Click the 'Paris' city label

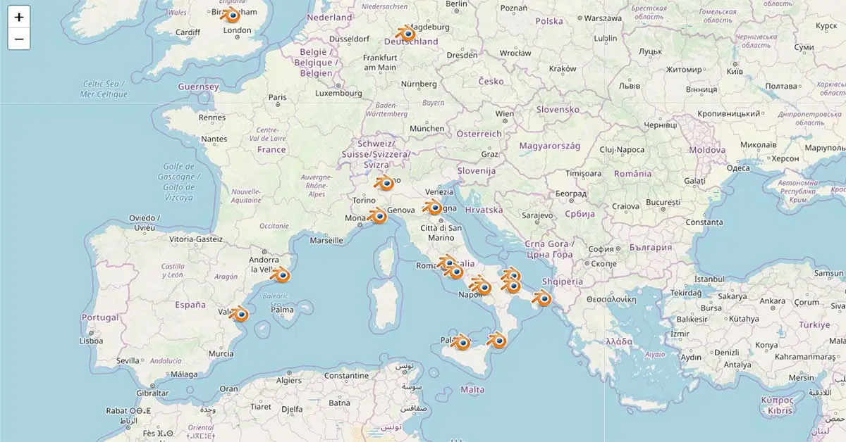click(277, 97)
